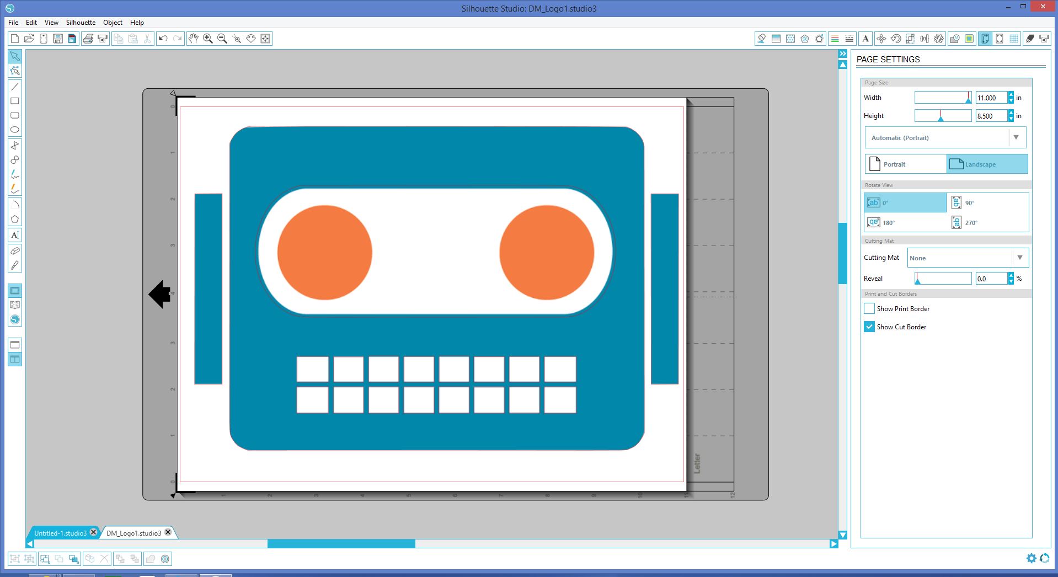Select the knife tool

[15, 265]
